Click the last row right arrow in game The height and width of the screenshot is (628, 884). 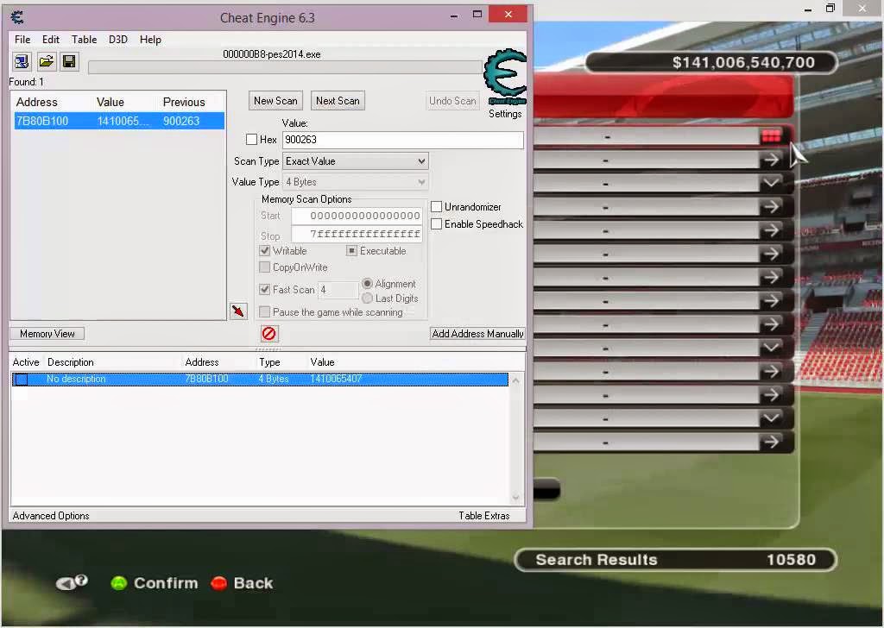[x=771, y=443]
